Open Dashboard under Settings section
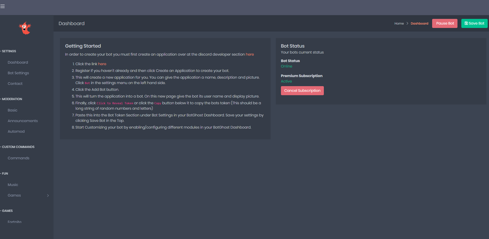The width and height of the screenshot is (489, 239). pyautogui.click(x=18, y=62)
